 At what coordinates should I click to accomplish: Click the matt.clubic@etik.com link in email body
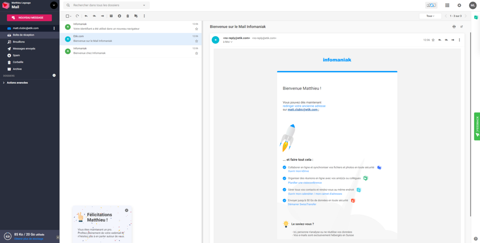pos(303,109)
